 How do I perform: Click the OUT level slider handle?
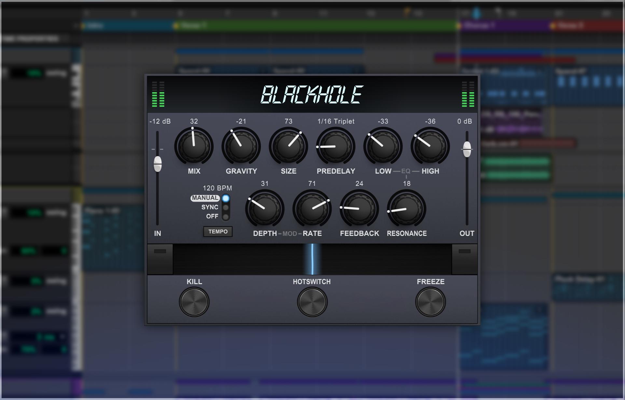click(x=467, y=149)
